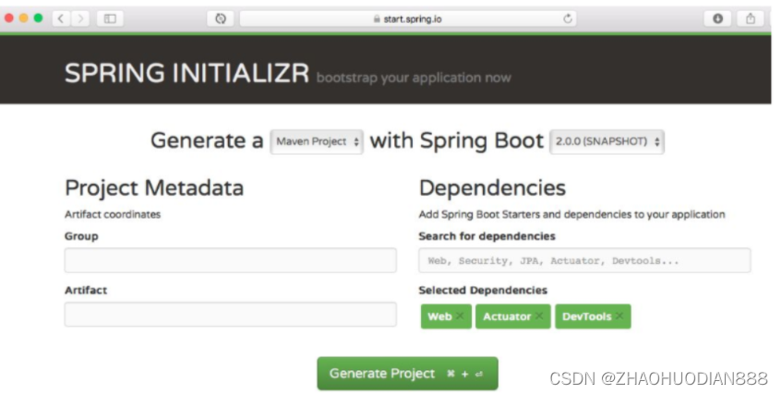
Task: Click the privacy report icon beside address bar
Action: coord(221,19)
